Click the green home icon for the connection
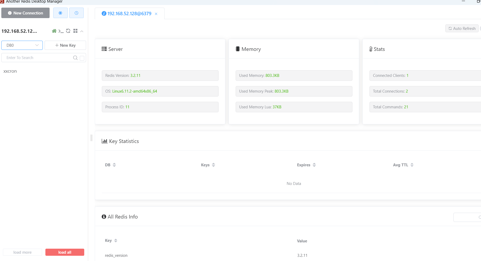 coord(54,31)
